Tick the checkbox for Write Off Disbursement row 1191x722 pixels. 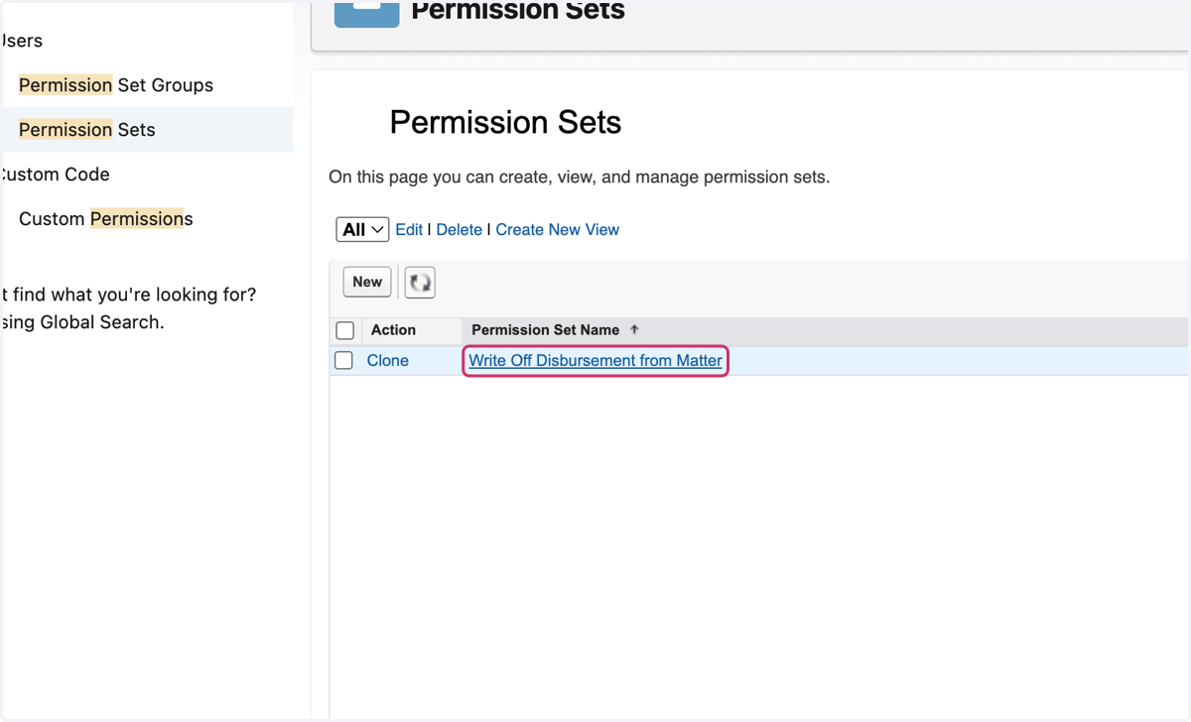click(x=343, y=360)
